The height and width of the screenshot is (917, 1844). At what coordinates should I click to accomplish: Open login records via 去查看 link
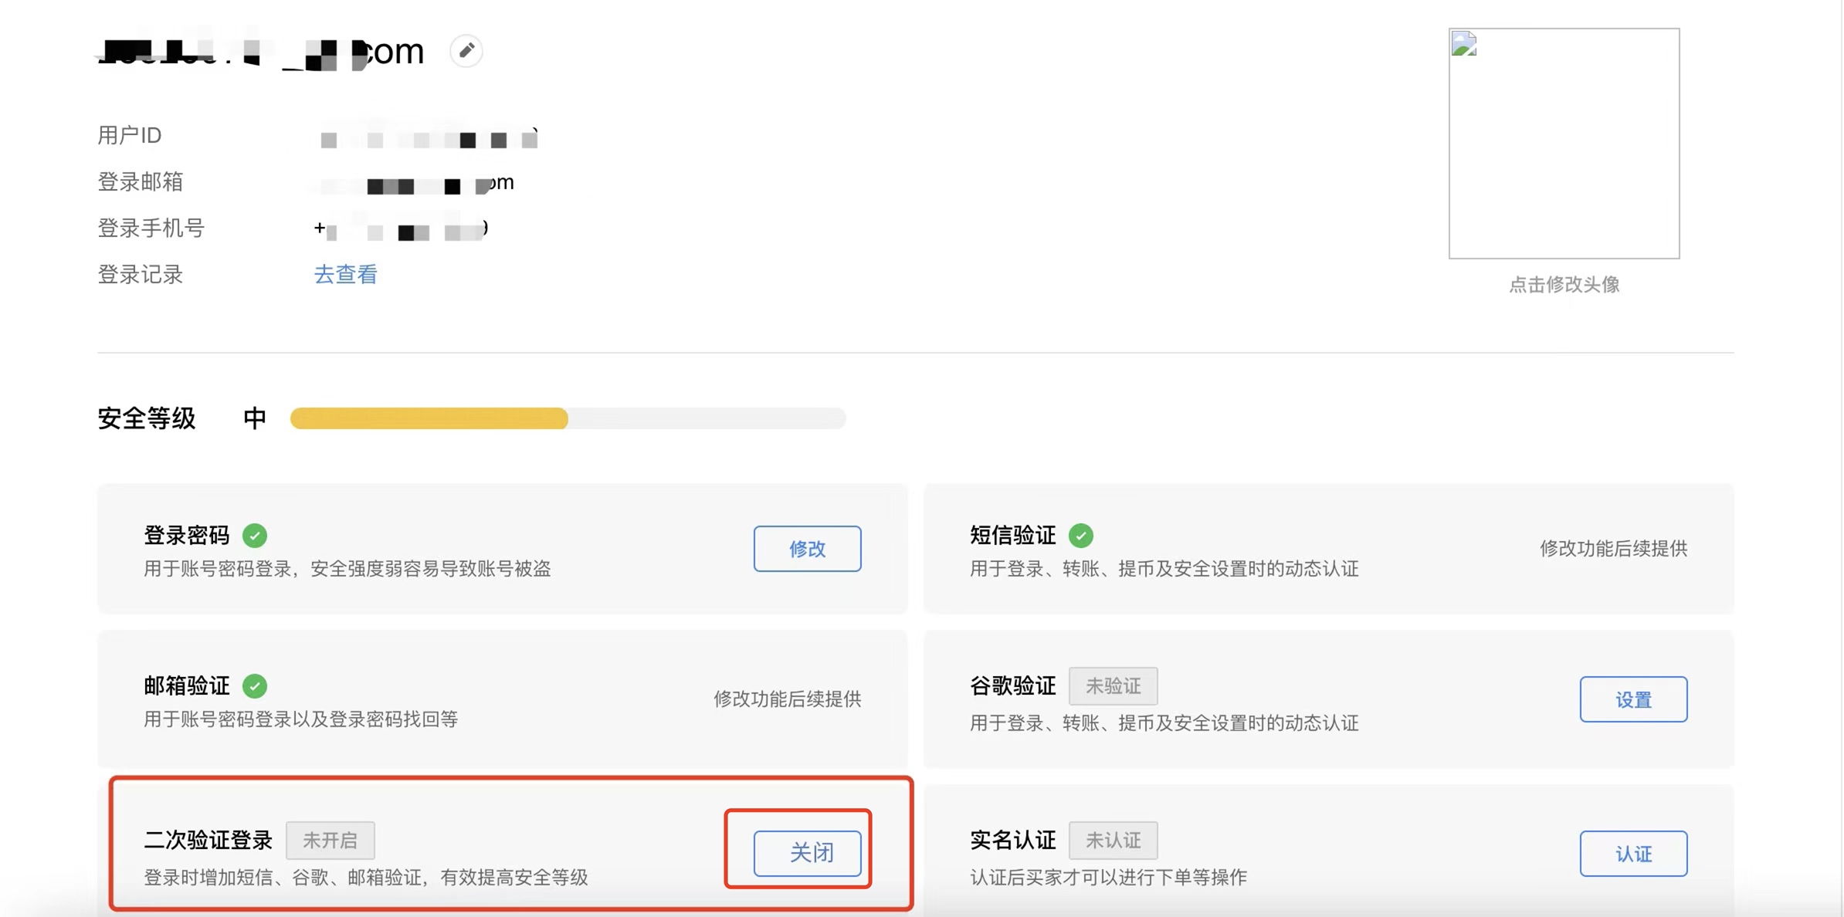tap(345, 274)
